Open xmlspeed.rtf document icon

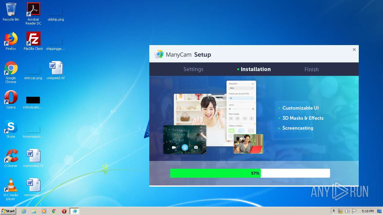[56, 70]
